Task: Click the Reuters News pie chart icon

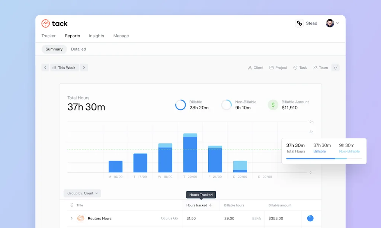Action: pyautogui.click(x=310, y=218)
